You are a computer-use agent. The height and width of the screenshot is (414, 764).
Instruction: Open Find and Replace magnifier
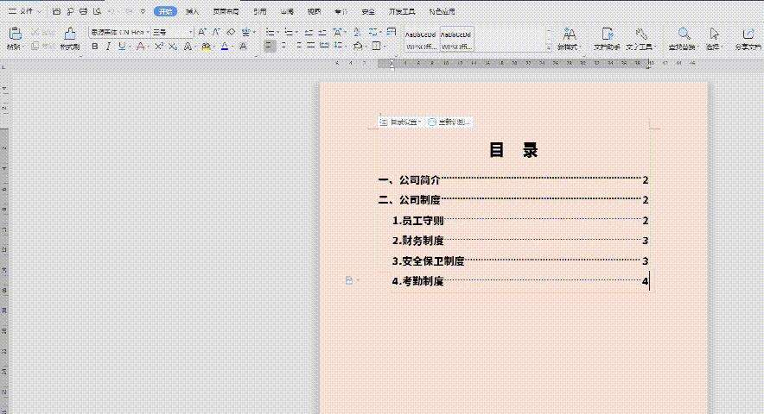pos(684,38)
